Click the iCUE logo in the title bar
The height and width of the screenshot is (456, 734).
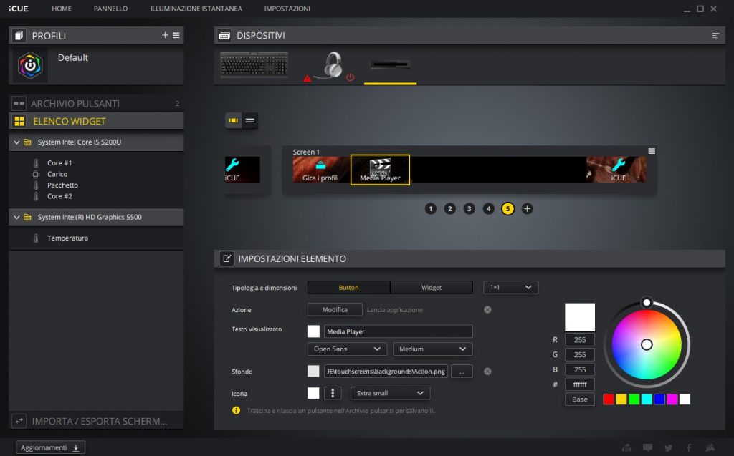point(18,9)
